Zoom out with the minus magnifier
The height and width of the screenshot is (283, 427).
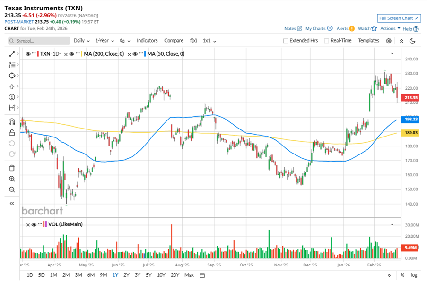tap(12, 189)
